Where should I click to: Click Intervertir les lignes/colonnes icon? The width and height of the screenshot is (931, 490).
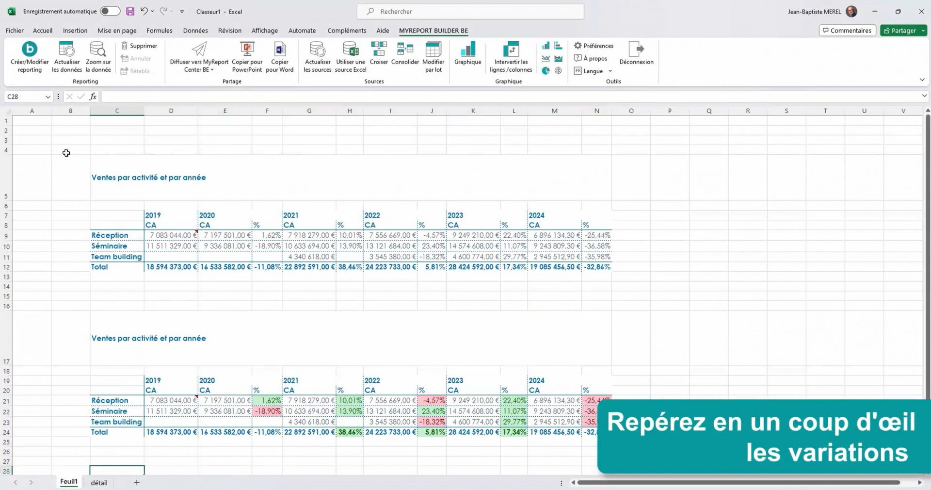click(511, 50)
